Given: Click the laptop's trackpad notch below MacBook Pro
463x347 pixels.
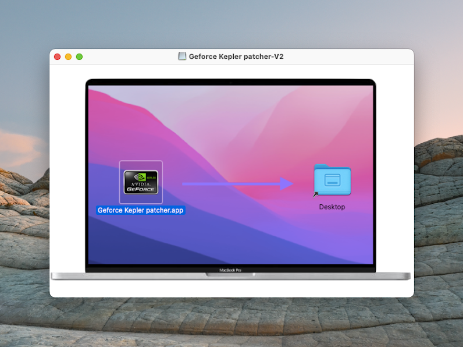Looking at the screenshot, I should pos(230,274).
